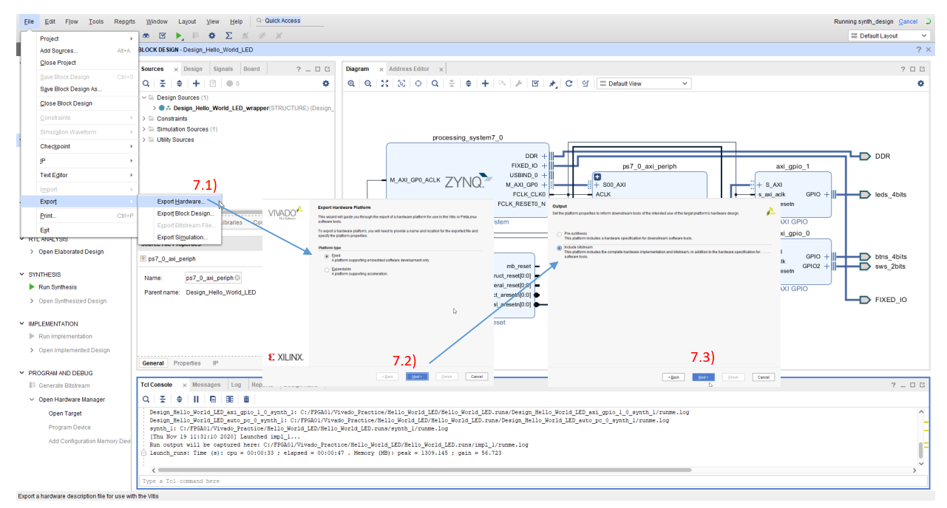Screen dimensions: 947x508
Task: Click Run Synthesis green arrow in Flow Navigator
Action: (32, 287)
